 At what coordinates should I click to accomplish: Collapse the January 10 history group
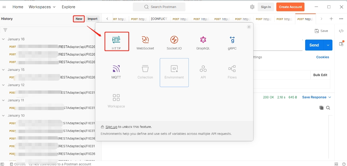pos(3,116)
